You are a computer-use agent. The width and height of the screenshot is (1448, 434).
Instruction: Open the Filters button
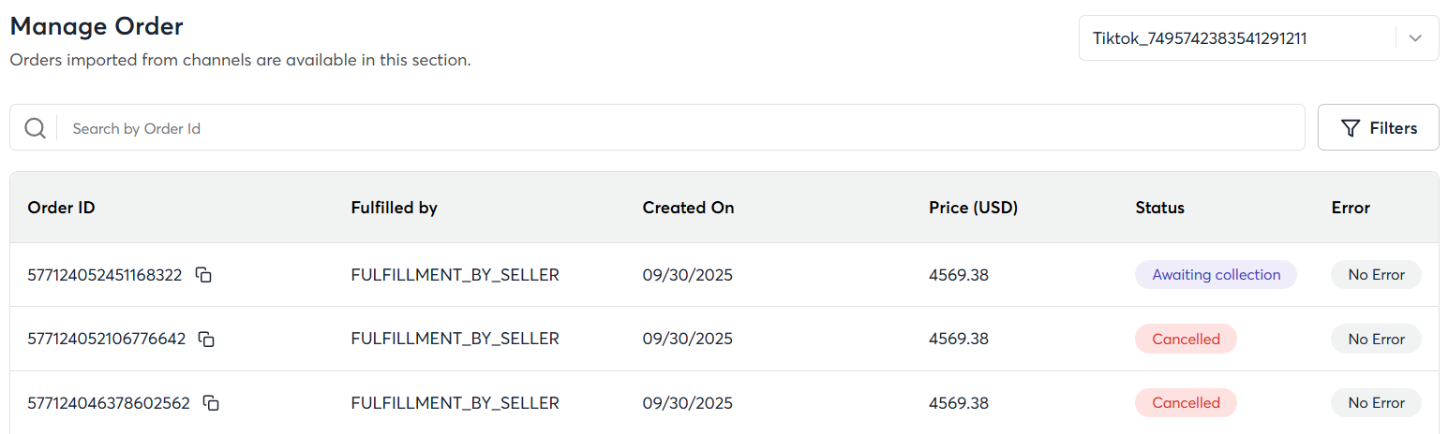[1378, 128]
